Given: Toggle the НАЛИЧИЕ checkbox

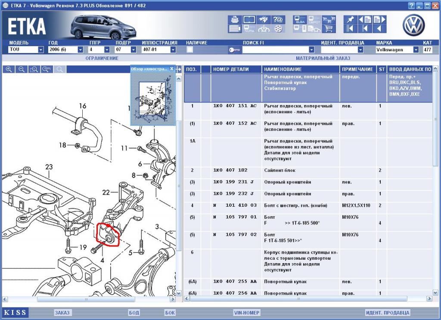Looking at the screenshot, I should click(x=190, y=50).
